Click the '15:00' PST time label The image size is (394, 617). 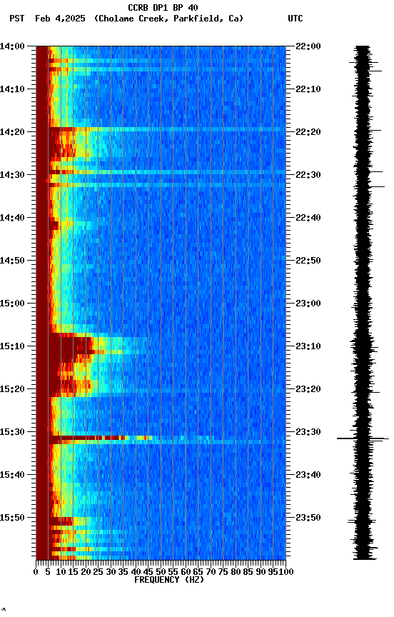[12, 304]
